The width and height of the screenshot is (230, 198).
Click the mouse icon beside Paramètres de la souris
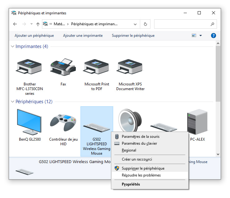(x=117, y=137)
